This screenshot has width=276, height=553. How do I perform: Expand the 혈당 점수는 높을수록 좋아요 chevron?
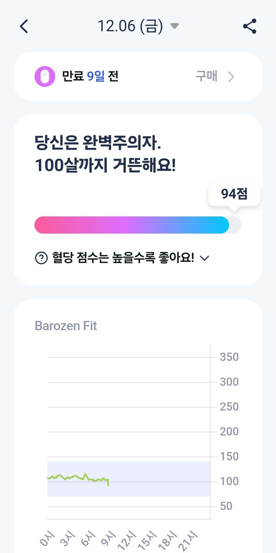[204, 258]
